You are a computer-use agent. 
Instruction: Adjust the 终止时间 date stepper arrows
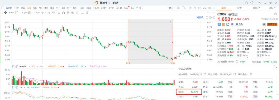(x=235, y=74)
